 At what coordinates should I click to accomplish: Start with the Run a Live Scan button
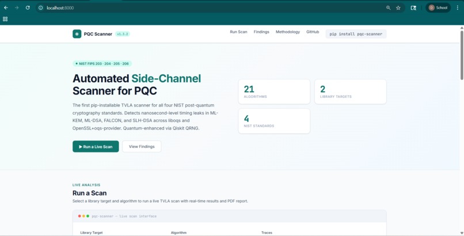[x=96, y=146]
